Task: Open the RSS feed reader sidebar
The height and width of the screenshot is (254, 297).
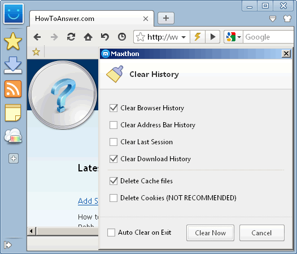Action: [13, 89]
